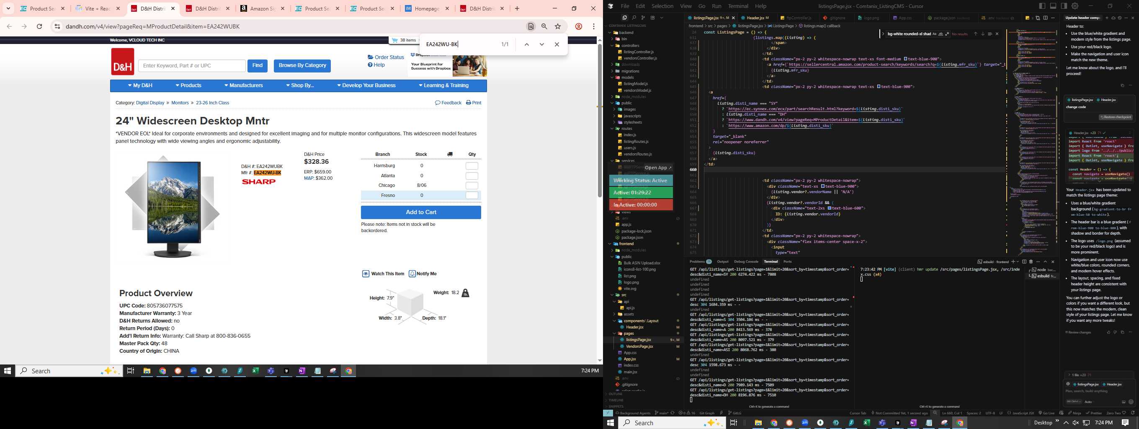Viewport: 1139px width, 429px height.
Task: Open the Shop By... dropdown menu
Action: (300, 86)
